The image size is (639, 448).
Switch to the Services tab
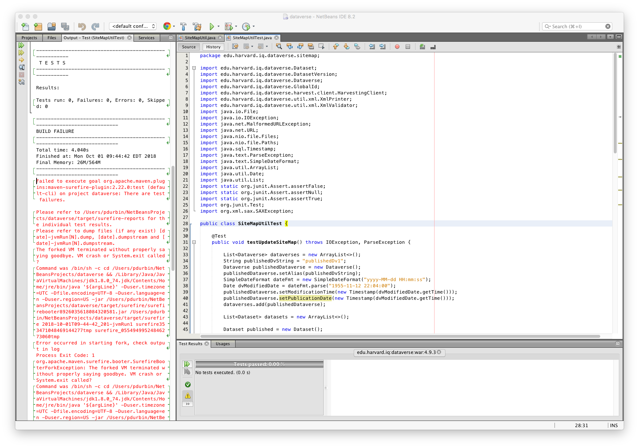146,38
